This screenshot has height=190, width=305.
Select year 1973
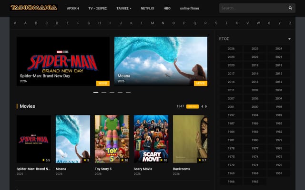click(279, 157)
